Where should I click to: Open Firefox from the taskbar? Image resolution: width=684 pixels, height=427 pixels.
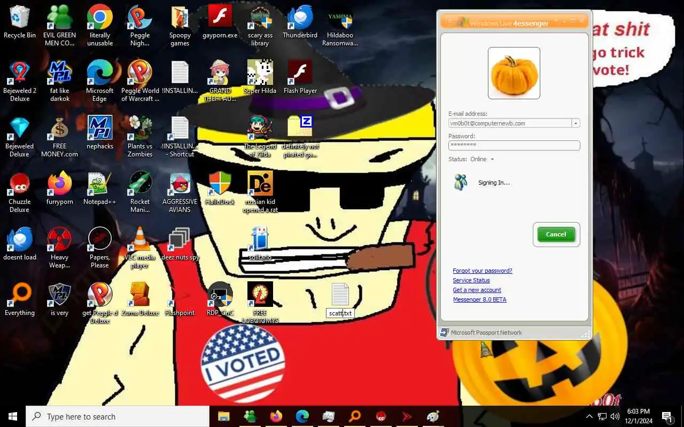click(x=276, y=416)
